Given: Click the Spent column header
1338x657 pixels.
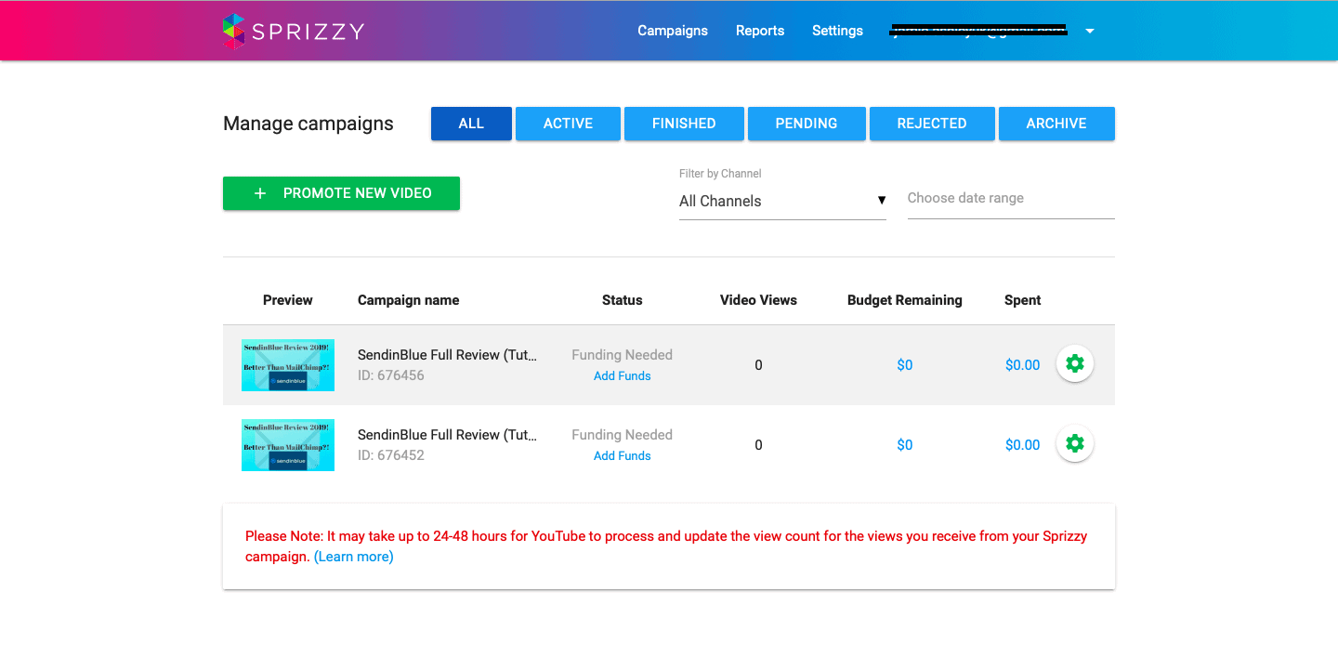Looking at the screenshot, I should pyautogui.click(x=1023, y=300).
